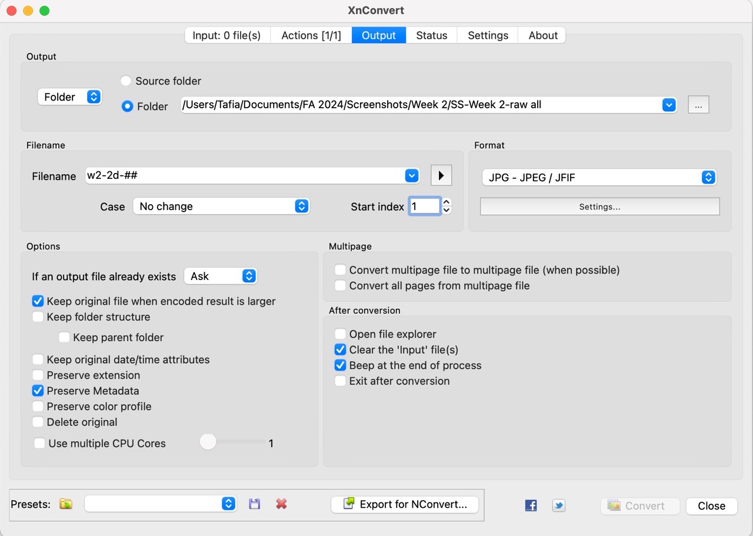Expand the Filename pattern dropdown arrow
This screenshot has height=536, width=753.
point(412,175)
